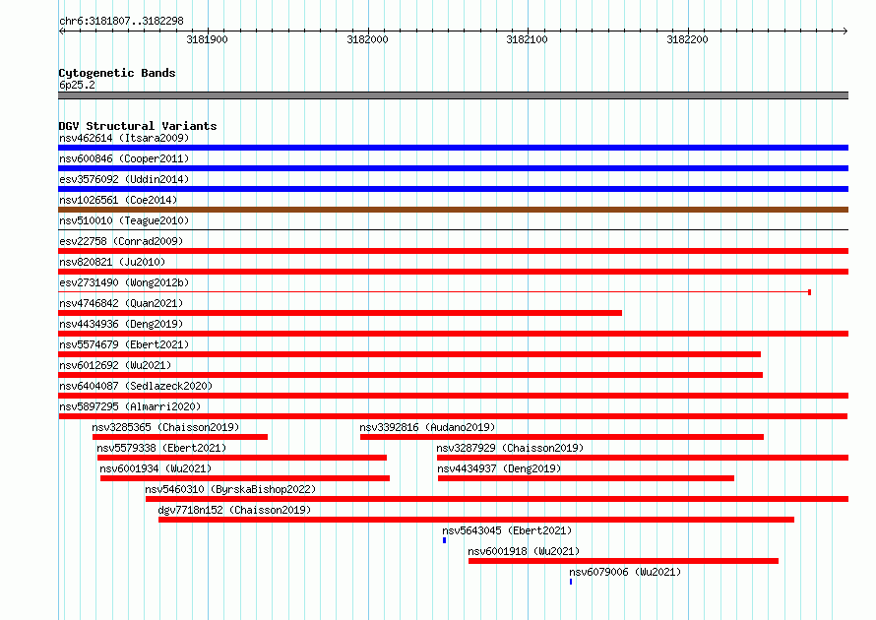This screenshot has width=876, height=620.
Task: Click the ruler's right arrow end
Action: coord(845,31)
